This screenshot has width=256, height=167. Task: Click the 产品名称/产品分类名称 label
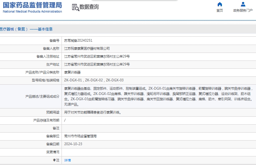tap(42, 72)
